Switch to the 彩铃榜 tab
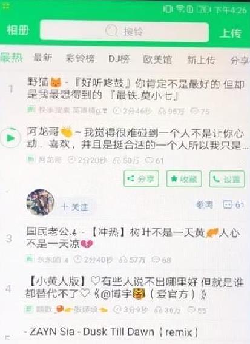250x344 pixels. click(x=81, y=59)
